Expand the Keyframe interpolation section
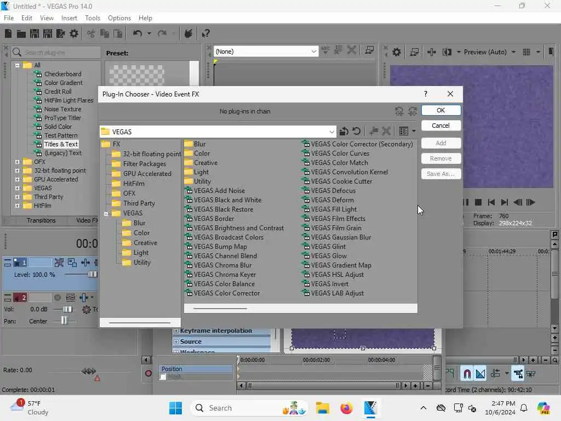Viewport: 561px width, 421px height. point(176,331)
